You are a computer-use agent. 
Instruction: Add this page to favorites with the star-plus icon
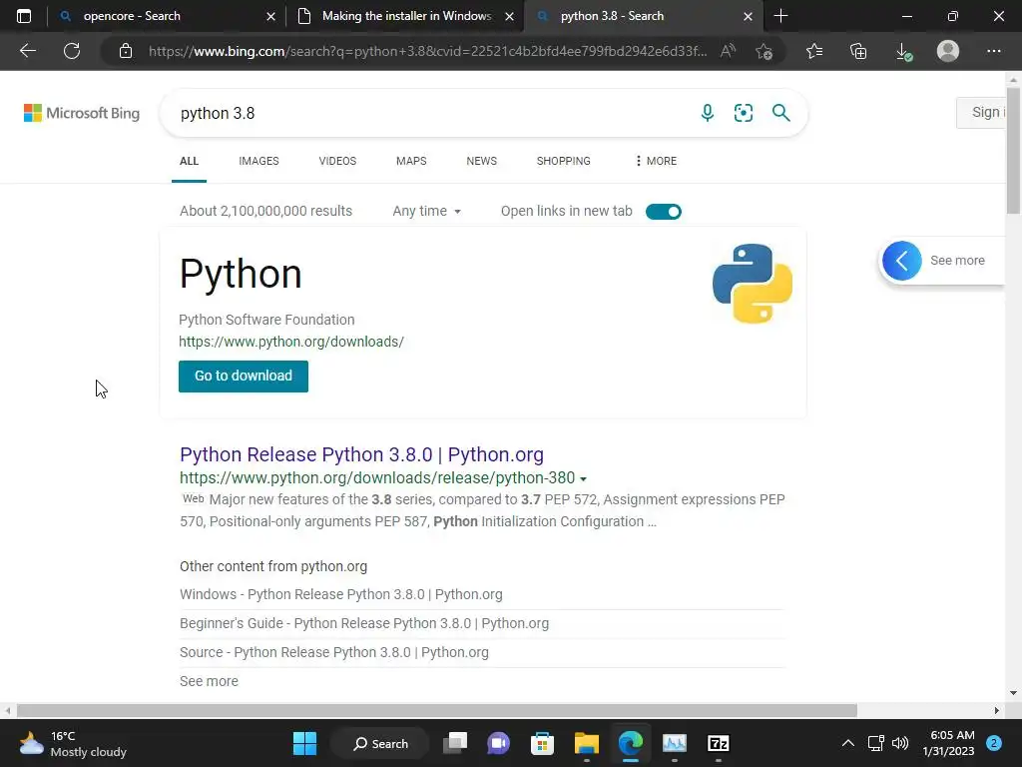(x=764, y=51)
